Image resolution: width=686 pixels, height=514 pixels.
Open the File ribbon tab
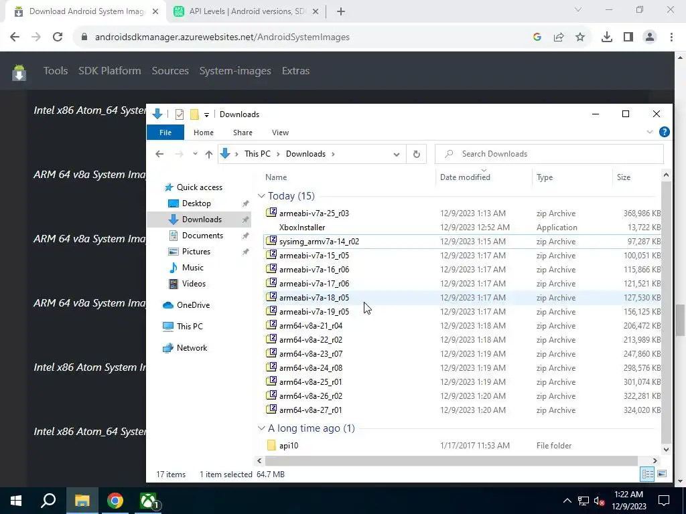165,133
